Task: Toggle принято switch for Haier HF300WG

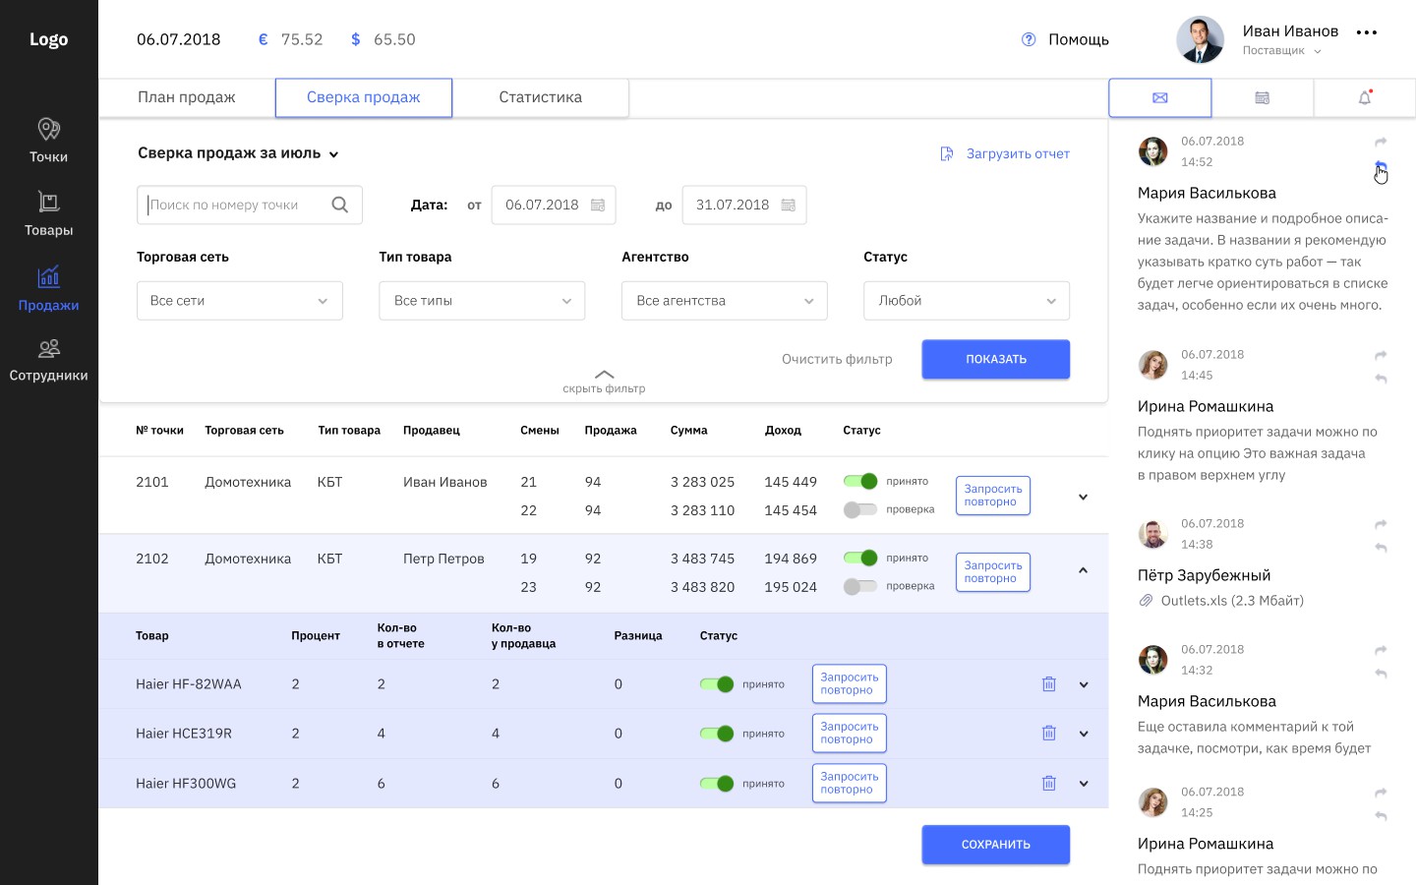Action: tap(717, 784)
